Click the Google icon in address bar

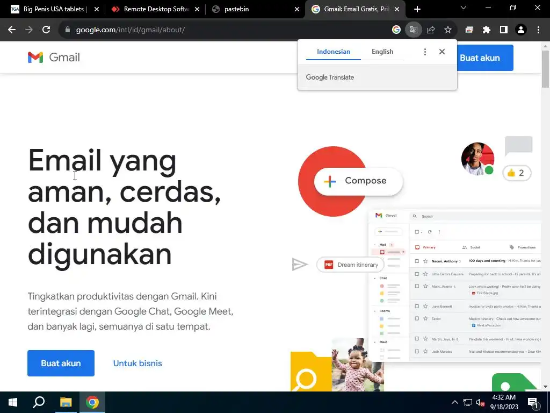pyautogui.click(x=396, y=30)
